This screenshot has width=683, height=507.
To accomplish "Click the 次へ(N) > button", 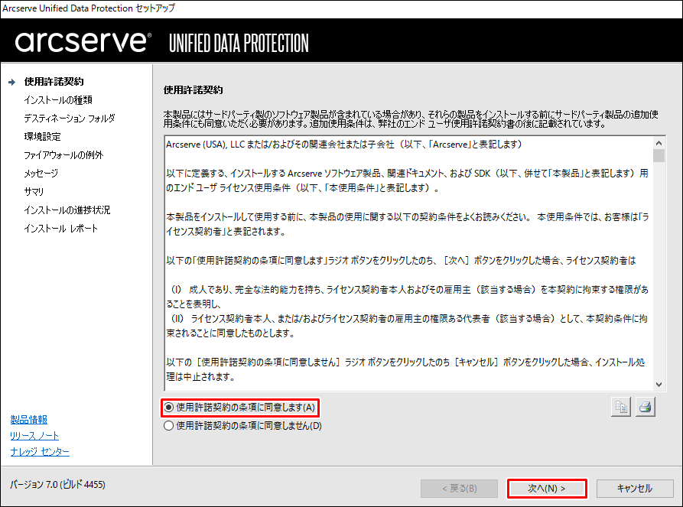I will pos(547,489).
